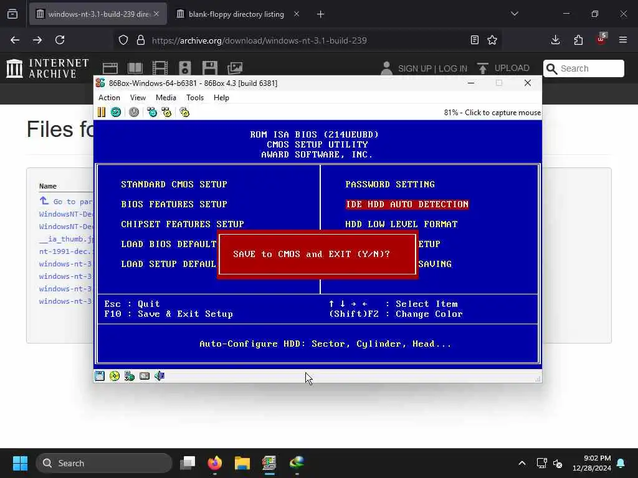Reload the page in Firefox
The image size is (638, 478).
point(60,40)
